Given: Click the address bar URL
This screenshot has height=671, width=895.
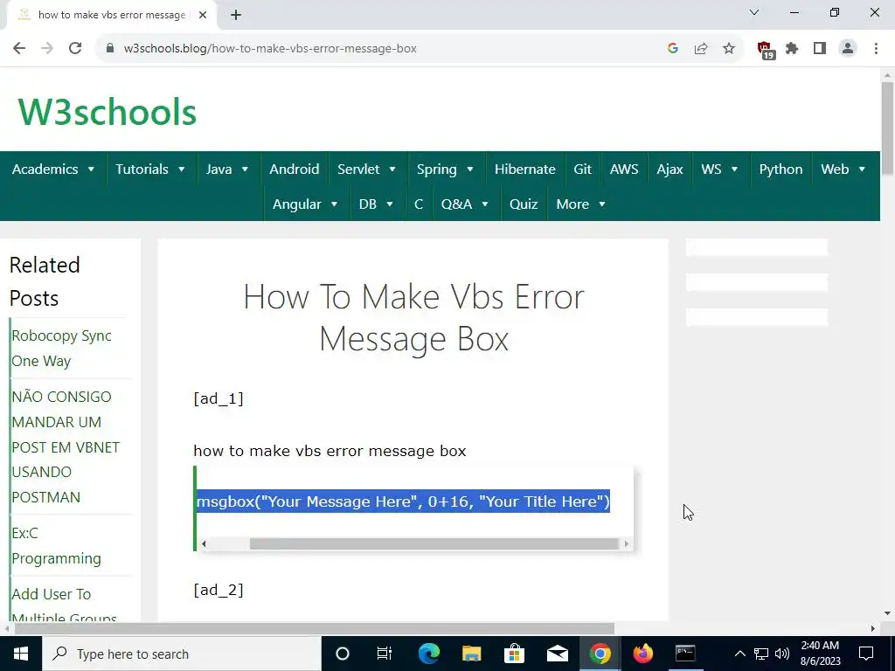Looking at the screenshot, I should pyautogui.click(x=270, y=49).
